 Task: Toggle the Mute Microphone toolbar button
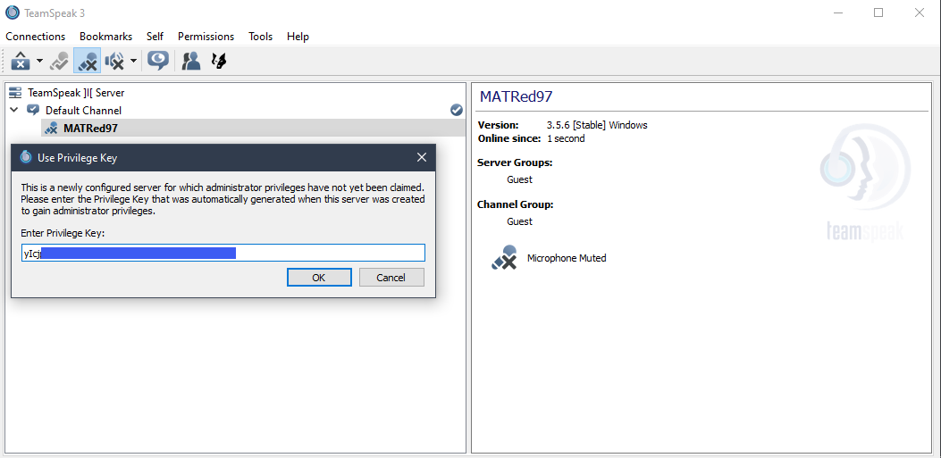point(87,61)
